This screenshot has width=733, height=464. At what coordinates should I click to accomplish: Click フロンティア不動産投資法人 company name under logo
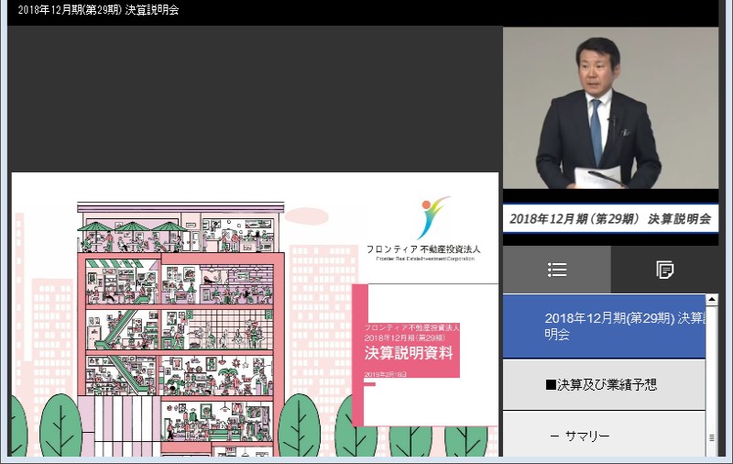click(x=422, y=249)
